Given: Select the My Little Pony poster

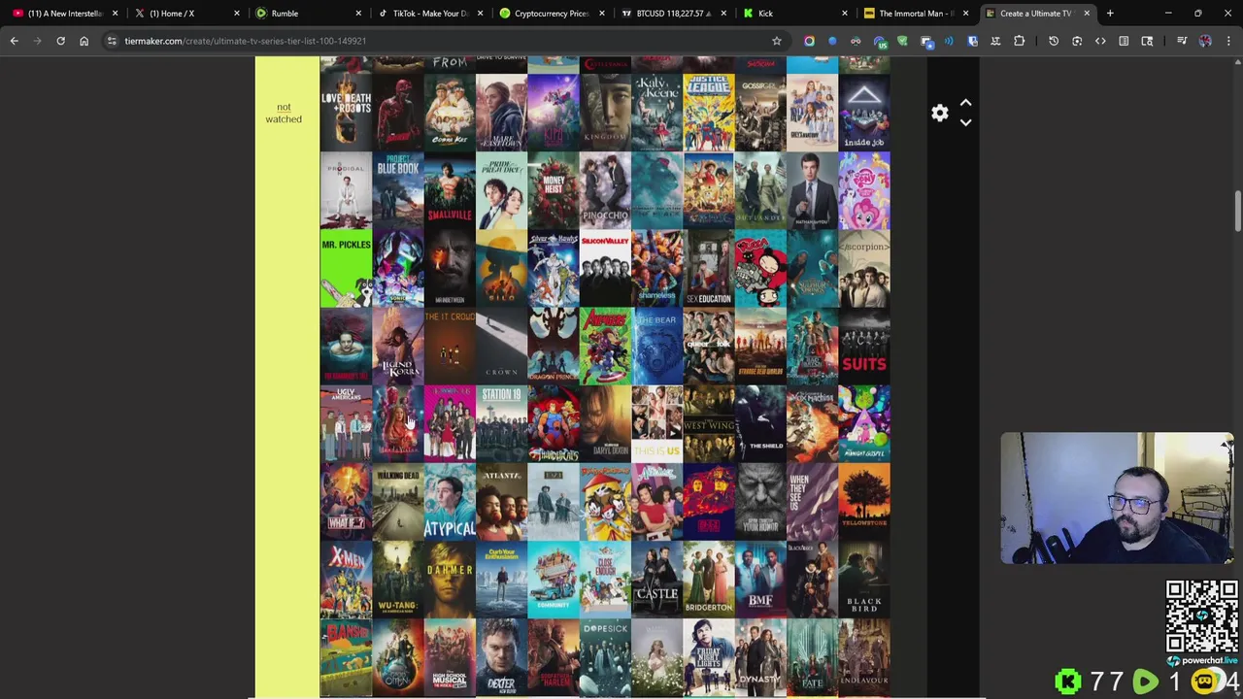Looking at the screenshot, I should [864, 190].
